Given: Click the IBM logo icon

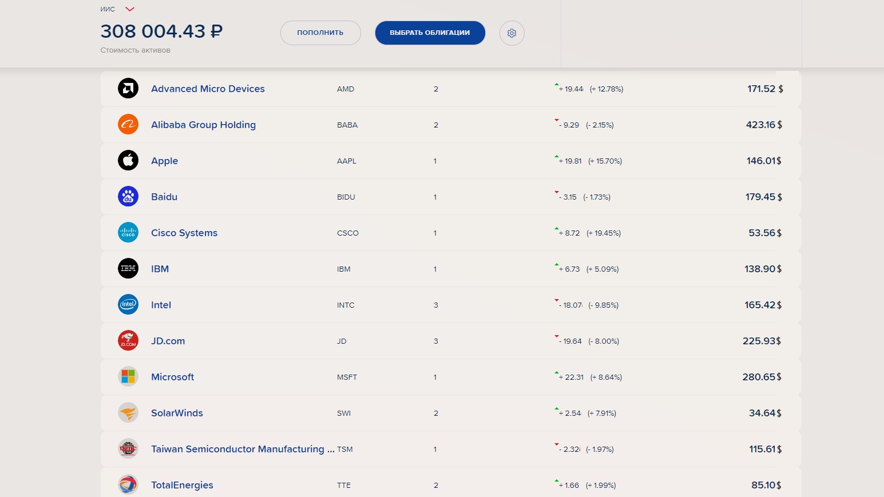Looking at the screenshot, I should 128,268.
